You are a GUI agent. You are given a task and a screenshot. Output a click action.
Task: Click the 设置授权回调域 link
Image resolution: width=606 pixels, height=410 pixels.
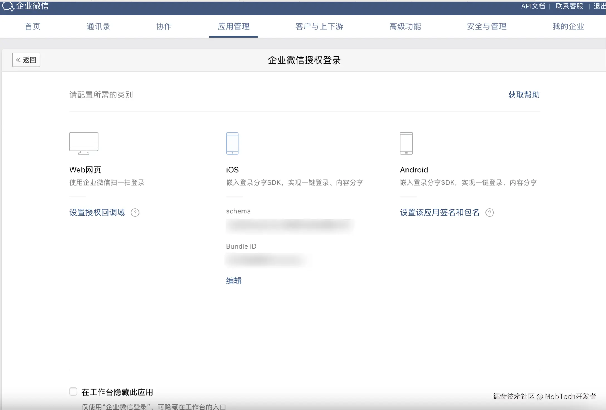97,213
